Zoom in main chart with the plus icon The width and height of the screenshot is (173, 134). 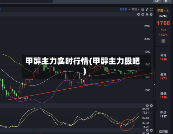143,15
